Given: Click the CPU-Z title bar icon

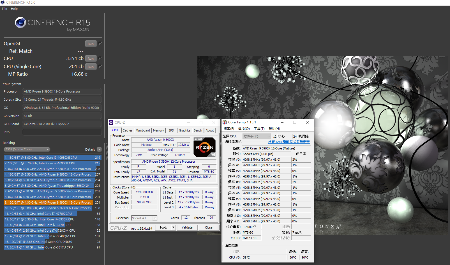Looking at the screenshot, I should pos(111,123).
